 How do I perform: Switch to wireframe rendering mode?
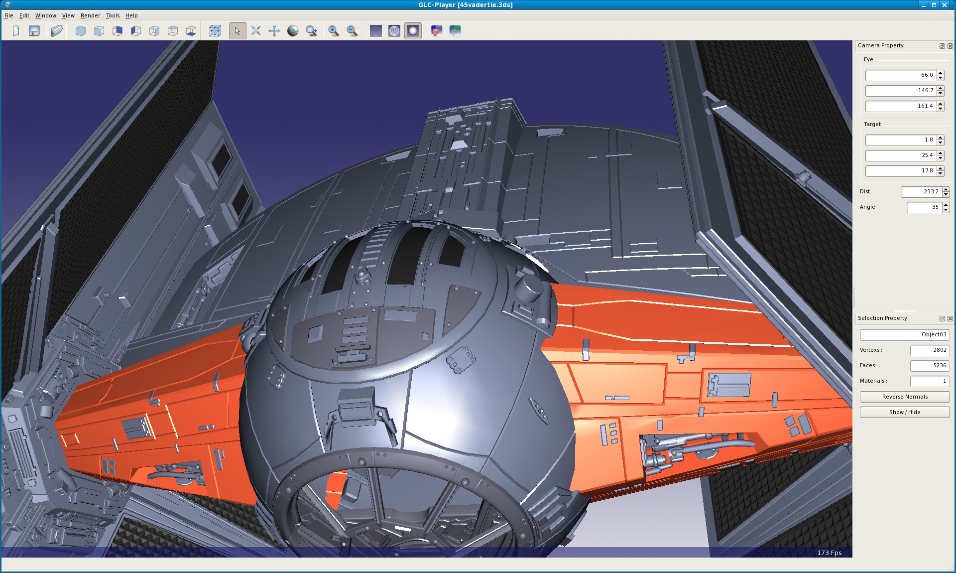tap(394, 31)
